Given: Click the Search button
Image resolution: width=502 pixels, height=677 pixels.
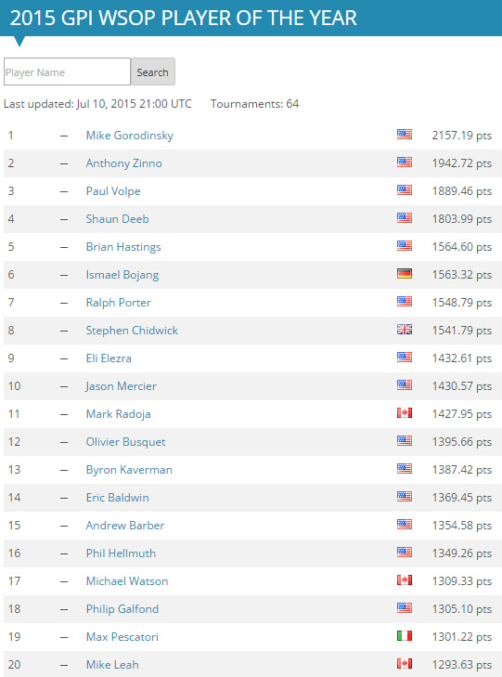Looking at the screenshot, I should [x=153, y=72].
